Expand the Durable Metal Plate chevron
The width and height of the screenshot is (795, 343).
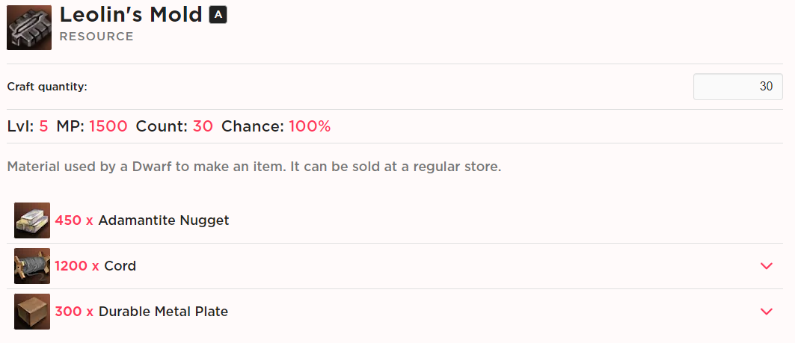tap(766, 312)
